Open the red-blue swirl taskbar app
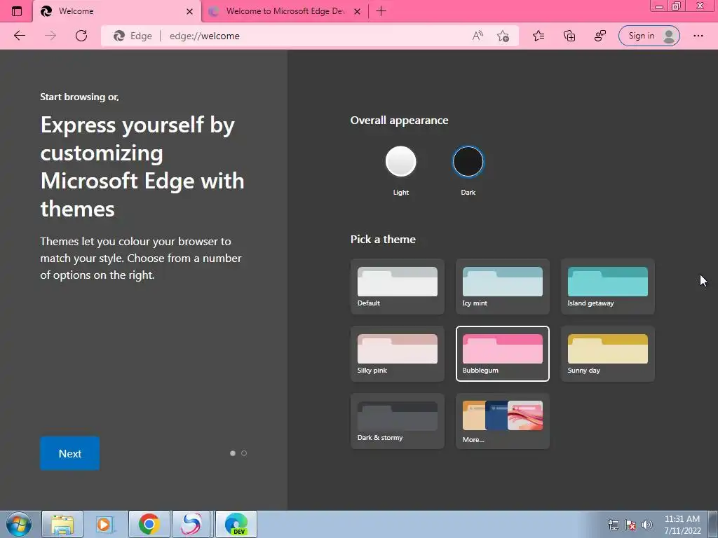 coord(191,524)
